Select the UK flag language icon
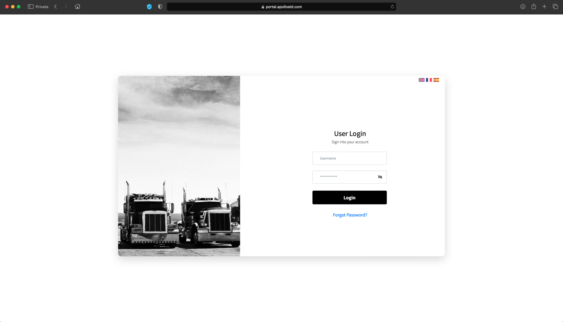The image size is (563, 322). click(x=421, y=80)
